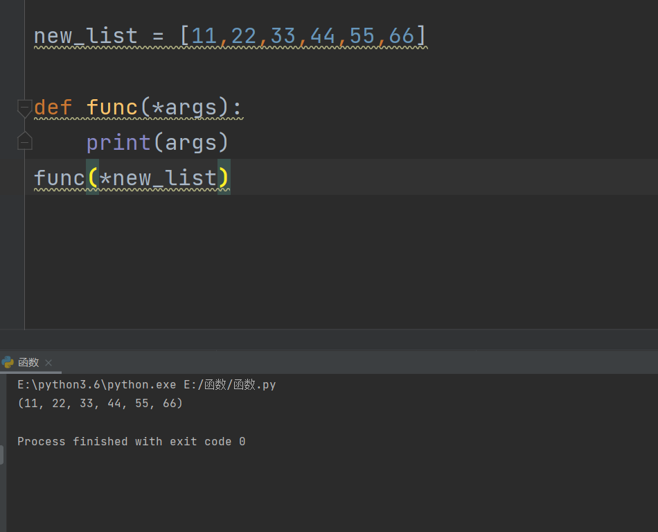Click the Python icon on the run tab
This screenshot has width=658, height=532.
[8, 362]
